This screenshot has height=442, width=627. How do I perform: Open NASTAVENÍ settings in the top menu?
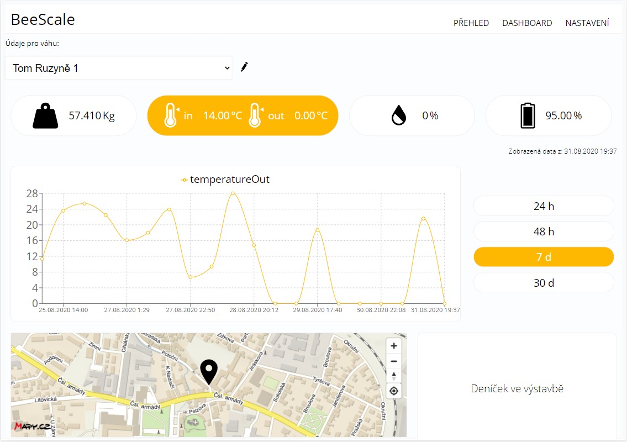(587, 23)
